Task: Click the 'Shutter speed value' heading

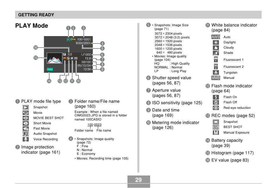Action: (x=172, y=78)
